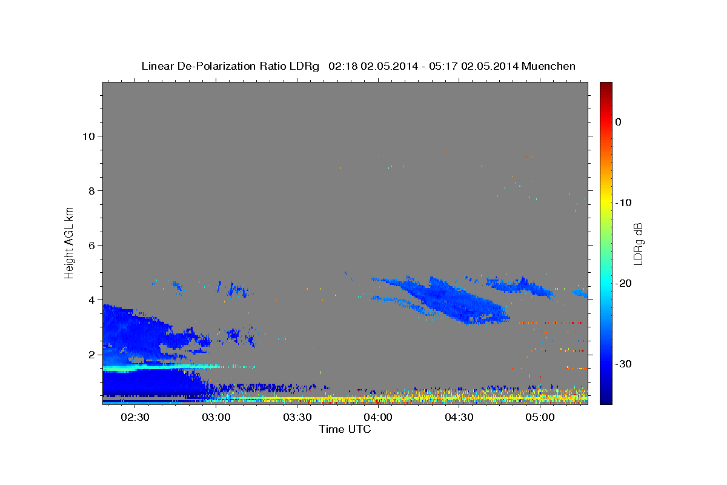Click the dark blue bottom of colorbar
Image resolution: width=727 pixels, height=485 pixels.
tap(606, 397)
